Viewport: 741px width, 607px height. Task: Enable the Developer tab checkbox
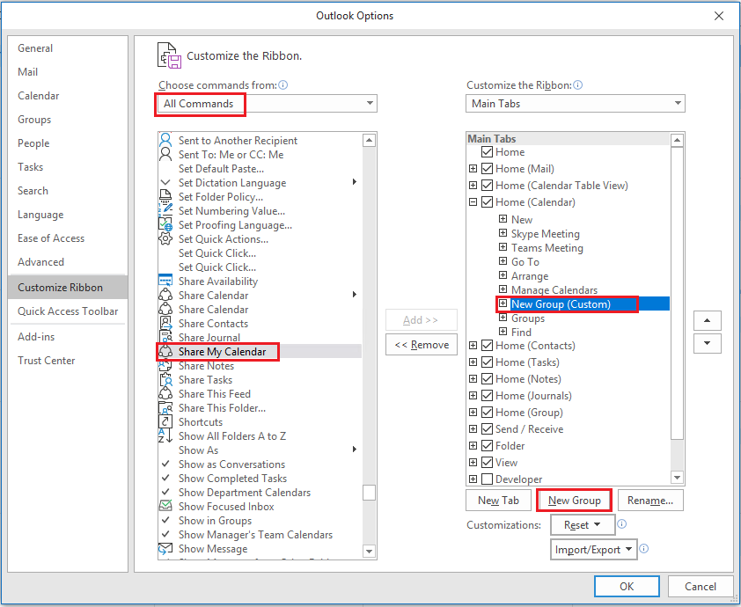(x=488, y=479)
